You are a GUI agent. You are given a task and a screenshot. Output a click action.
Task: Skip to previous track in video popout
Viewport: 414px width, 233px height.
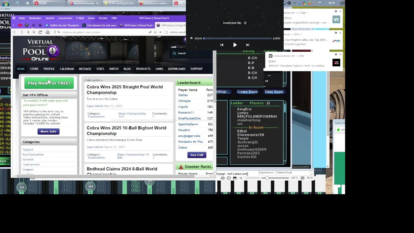222,45
